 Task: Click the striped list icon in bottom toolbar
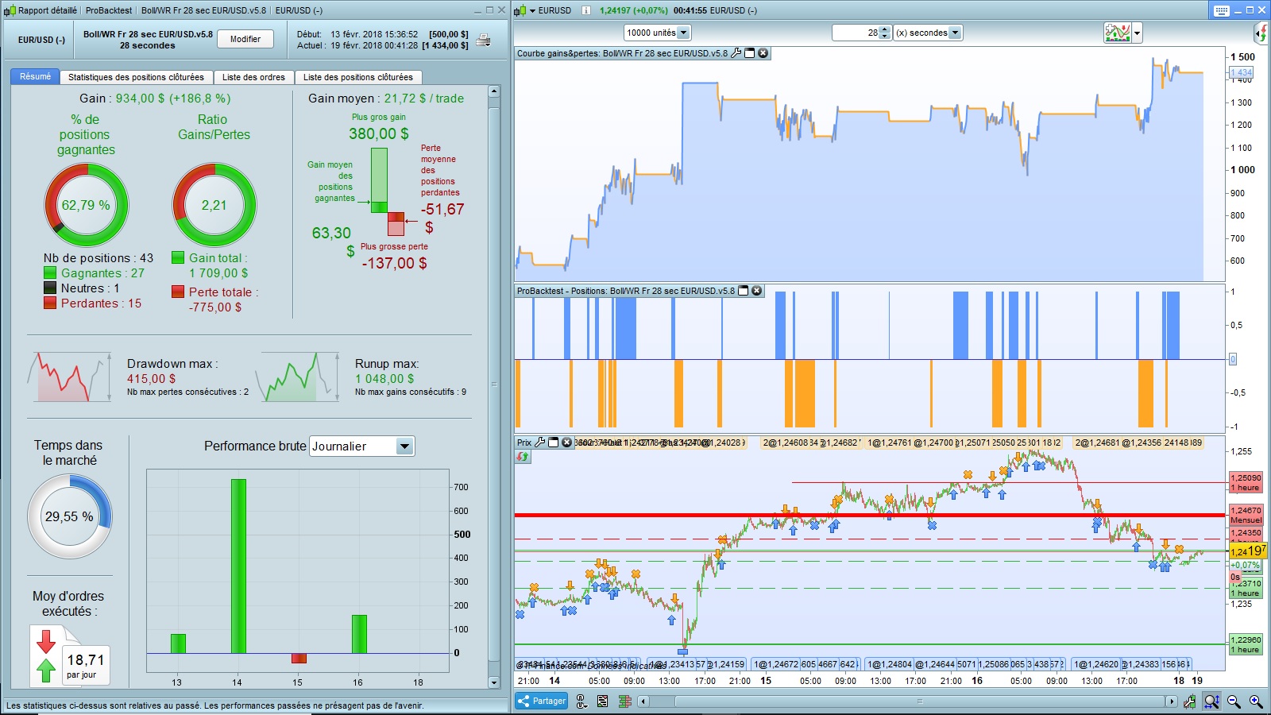pos(603,701)
